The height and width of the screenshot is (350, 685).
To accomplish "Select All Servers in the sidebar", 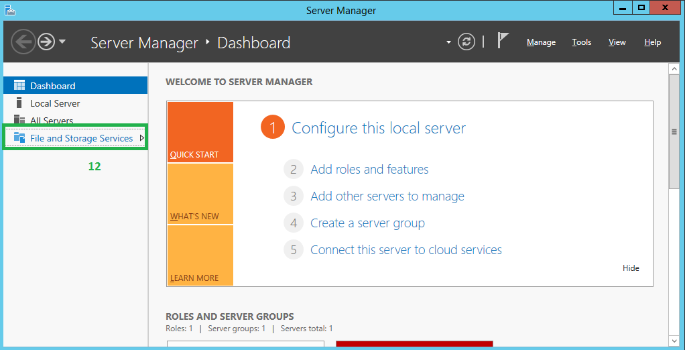I will [52, 121].
